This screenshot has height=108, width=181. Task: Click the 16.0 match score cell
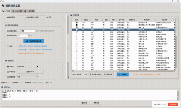(x=83, y=22)
